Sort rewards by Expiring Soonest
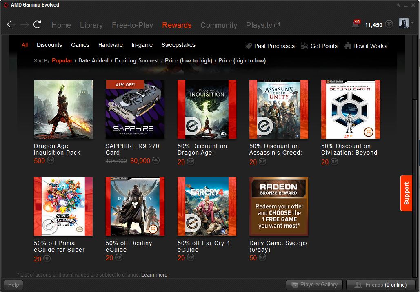The width and height of the screenshot is (420, 292). (x=137, y=60)
